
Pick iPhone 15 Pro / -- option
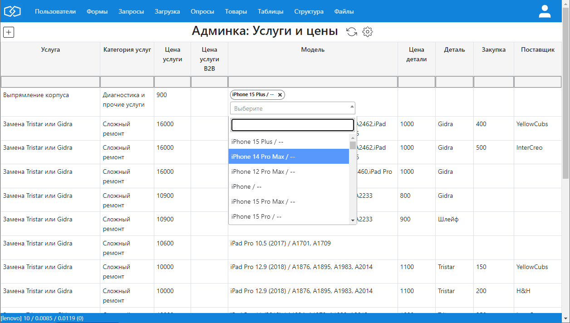point(289,216)
